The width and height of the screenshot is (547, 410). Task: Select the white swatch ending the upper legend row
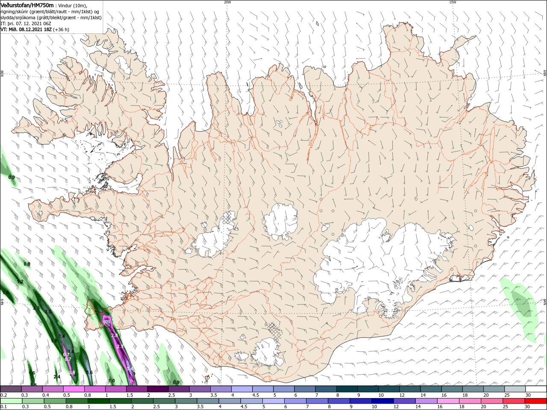coord(536,389)
